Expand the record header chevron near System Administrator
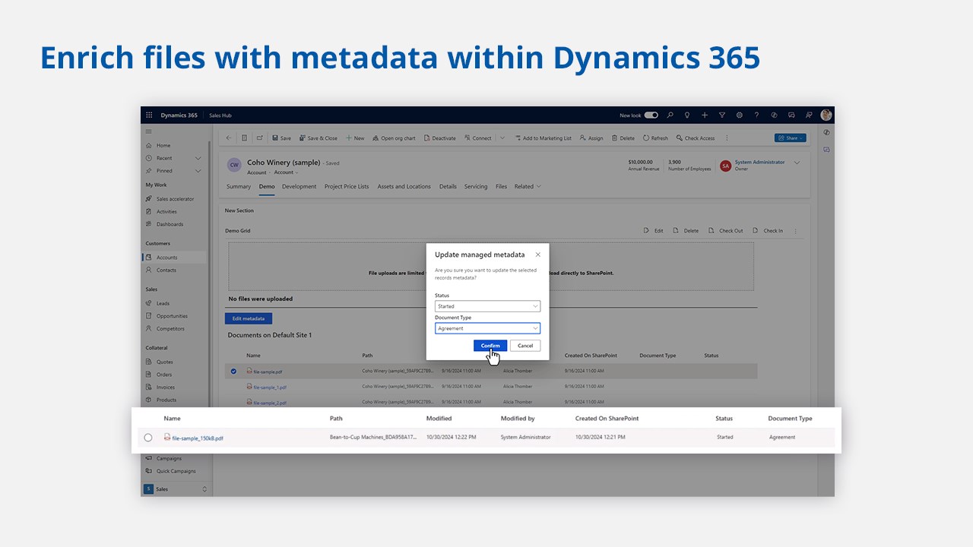Viewport: 973px width, 547px height. point(797,163)
